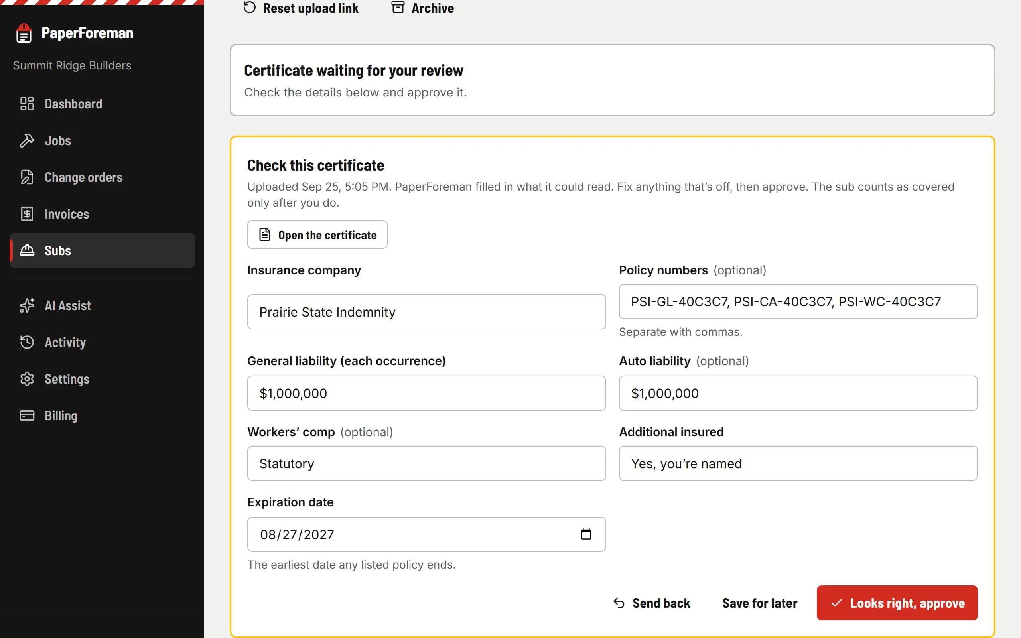Open AI Assist page
This screenshot has height=638, width=1021.
pos(102,305)
